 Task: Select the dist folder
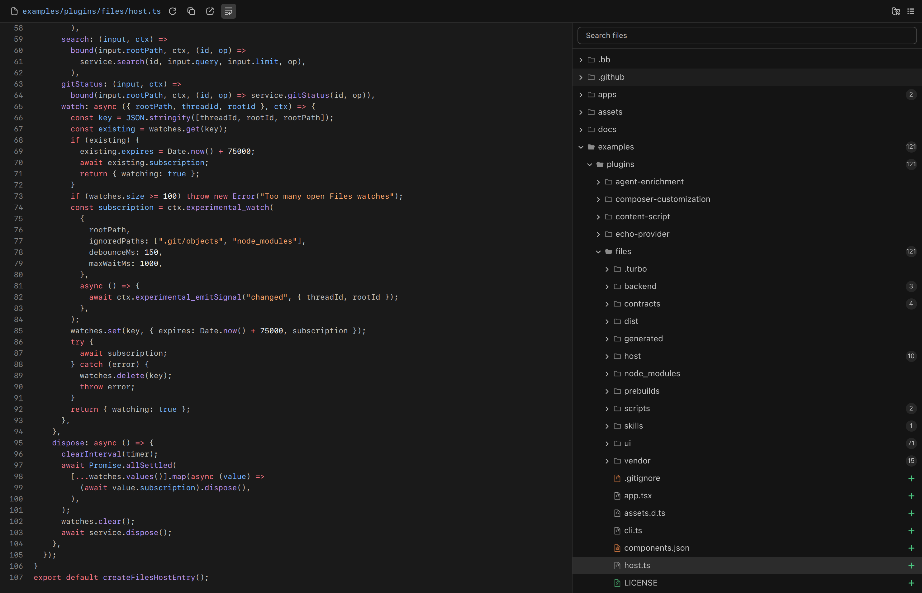coord(747,321)
